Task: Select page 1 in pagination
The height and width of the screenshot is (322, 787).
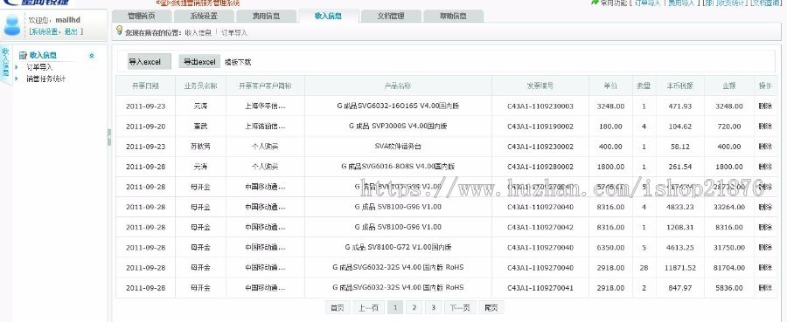Action: coord(395,307)
